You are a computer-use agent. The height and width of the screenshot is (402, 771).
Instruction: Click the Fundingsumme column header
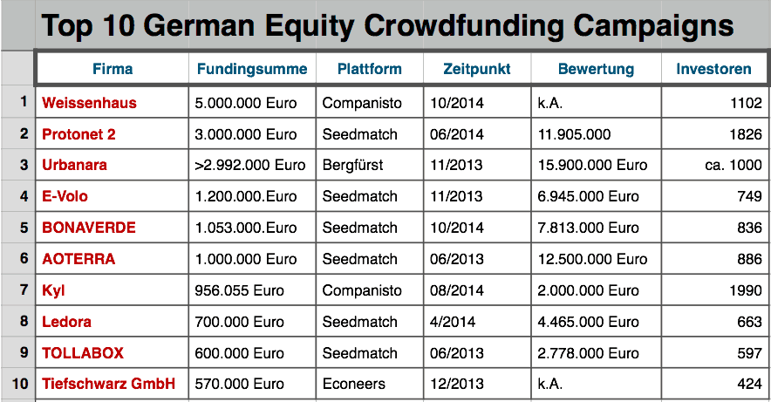pyautogui.click(x=252, y=69)
